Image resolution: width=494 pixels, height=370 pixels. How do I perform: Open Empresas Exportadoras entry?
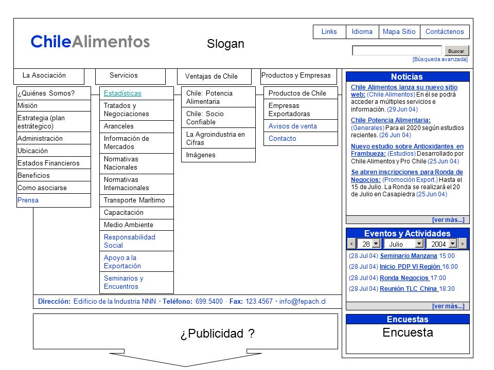301,110
